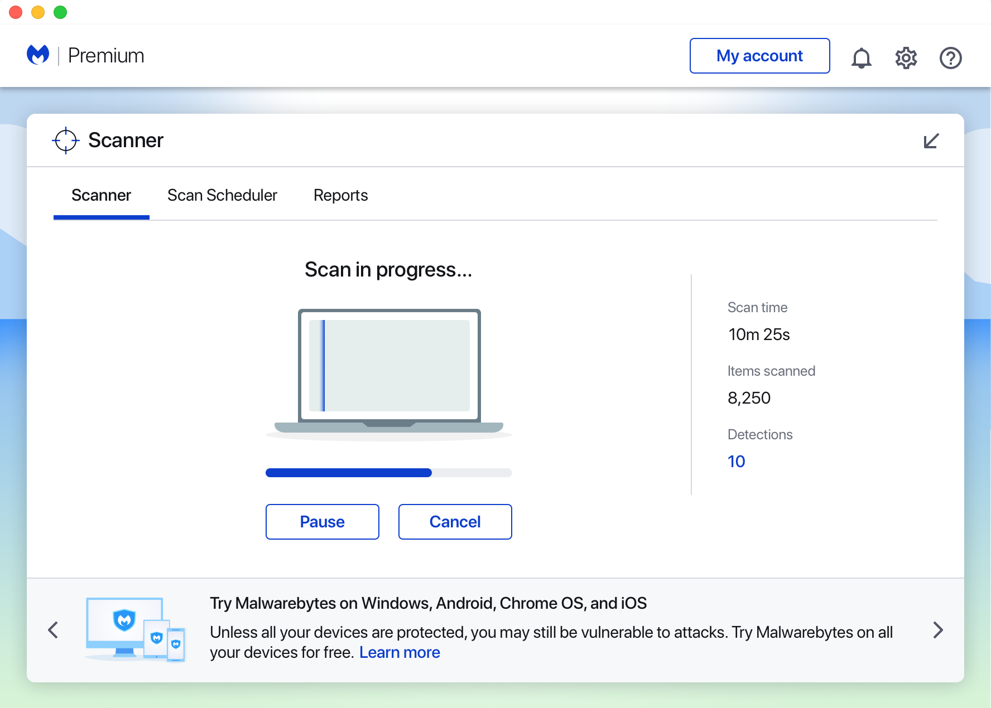The image size is (991, 708).
Task: Show the next promo with the right chevron
Action: (x=938, y=630)
